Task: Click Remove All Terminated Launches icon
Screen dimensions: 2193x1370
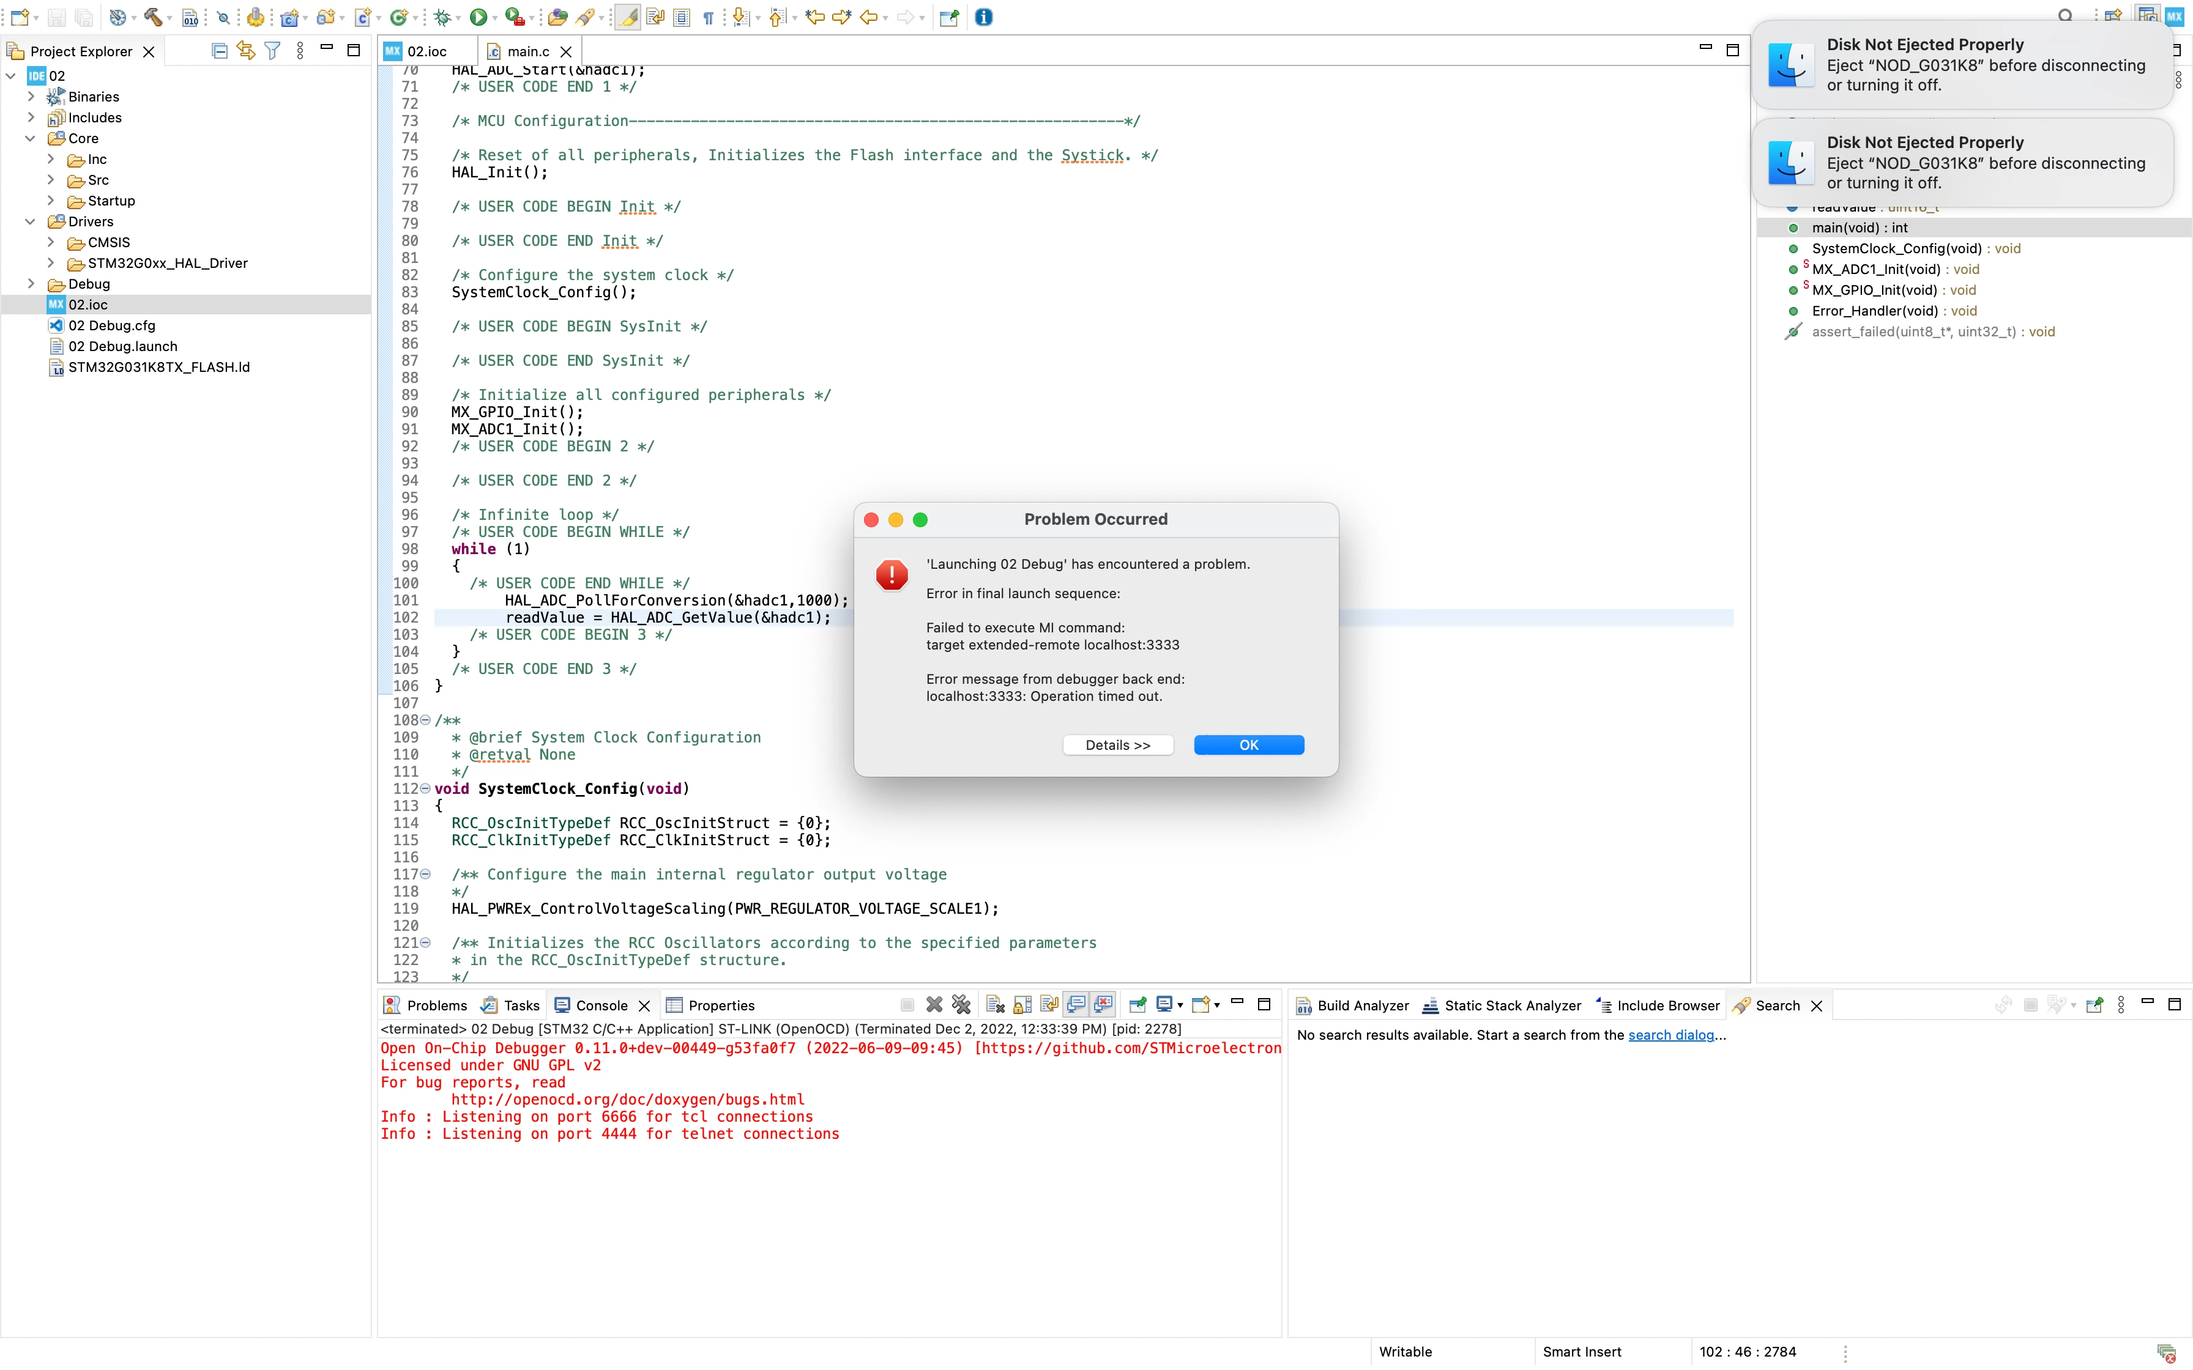Action: click(961, 1004)
